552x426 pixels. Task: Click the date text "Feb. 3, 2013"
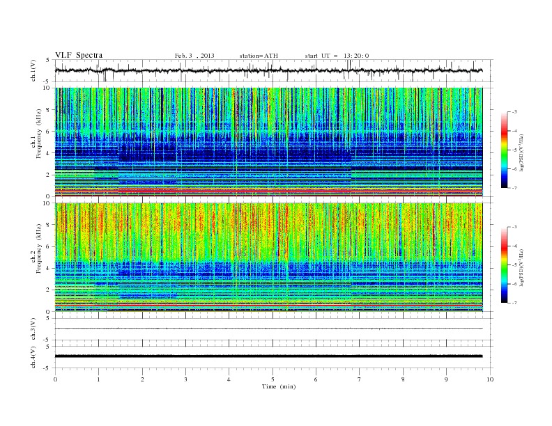click(194, 56)
